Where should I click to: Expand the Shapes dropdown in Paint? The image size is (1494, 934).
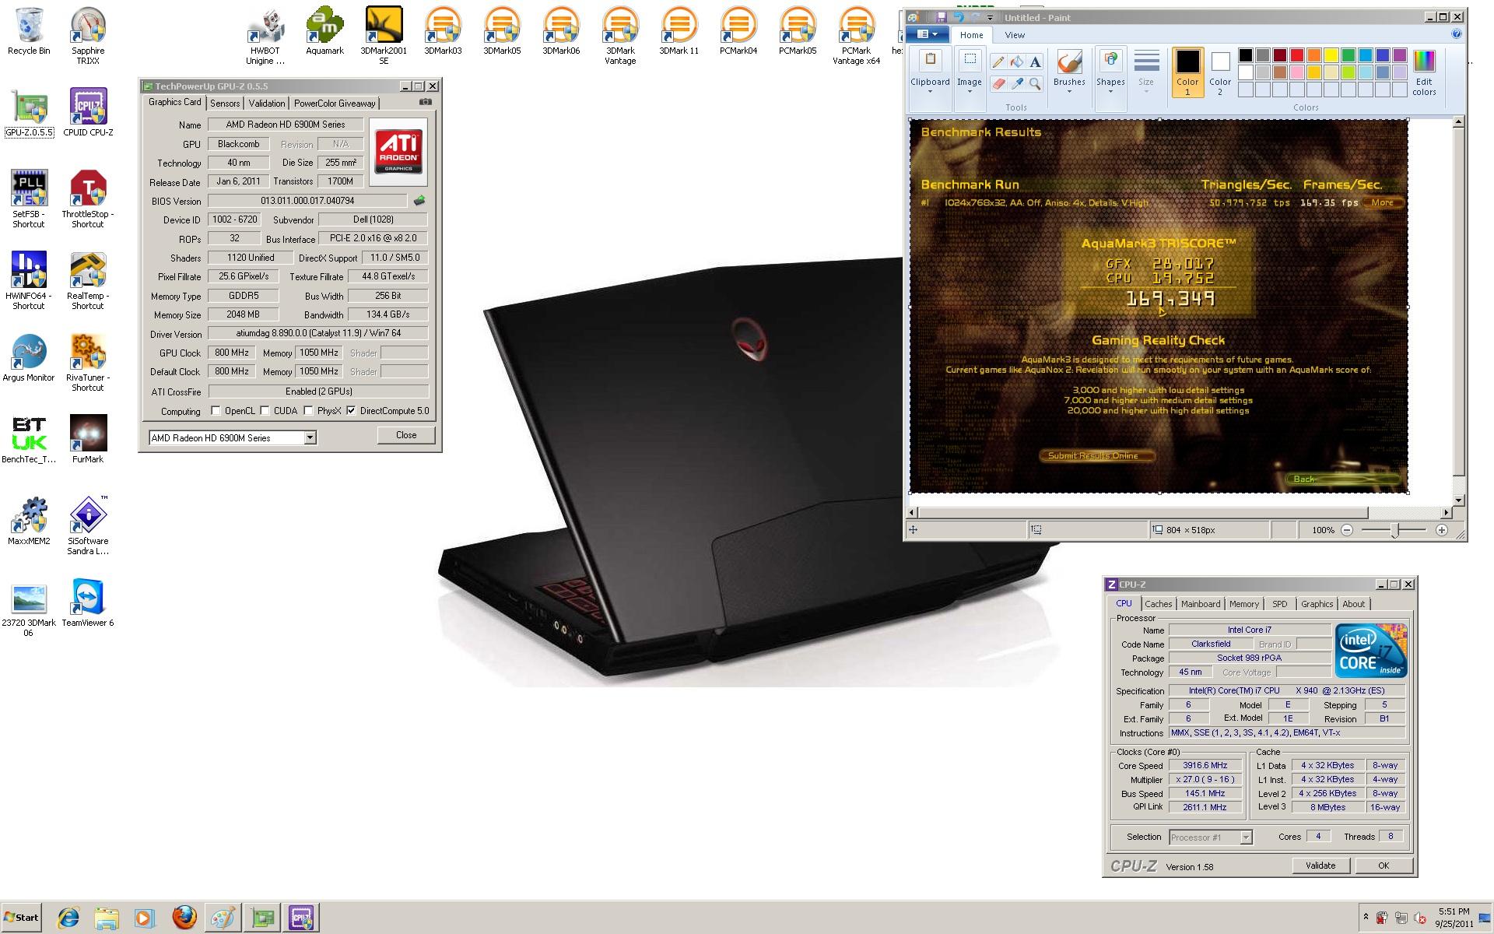(1110, 92)
